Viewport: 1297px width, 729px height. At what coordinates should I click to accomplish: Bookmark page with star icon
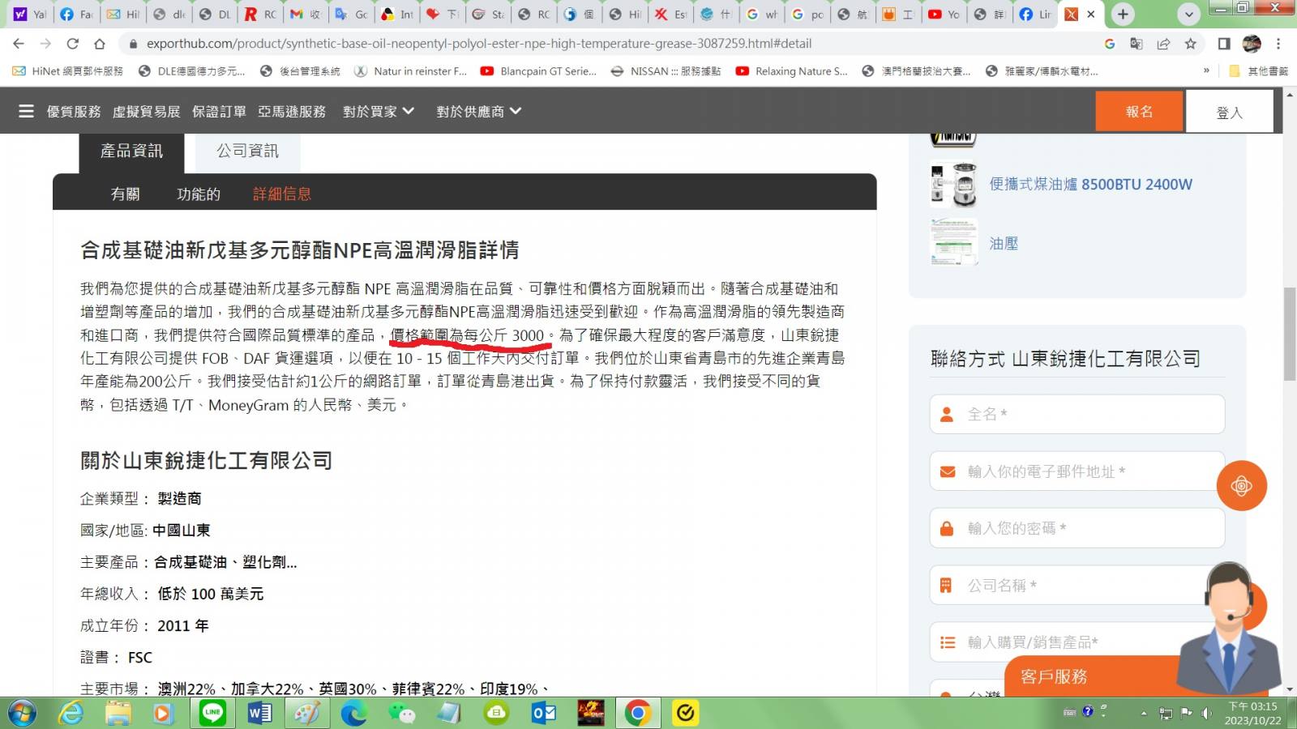(x=1190, y=44)
